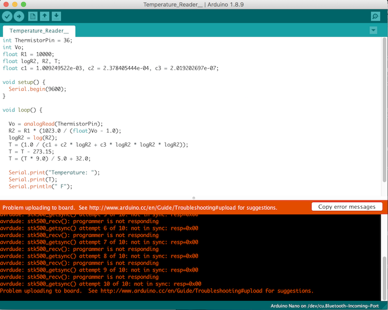The image size is (388, 310).
Task: Click the Upload arrow icon
Action: (x=19, y=17)
